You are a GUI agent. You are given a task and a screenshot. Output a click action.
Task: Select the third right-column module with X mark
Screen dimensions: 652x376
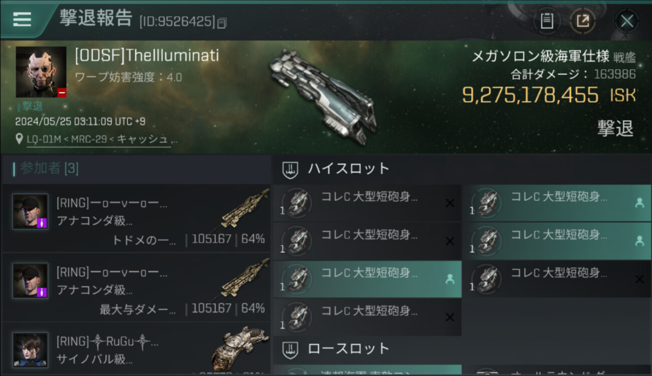pos(557,279)
